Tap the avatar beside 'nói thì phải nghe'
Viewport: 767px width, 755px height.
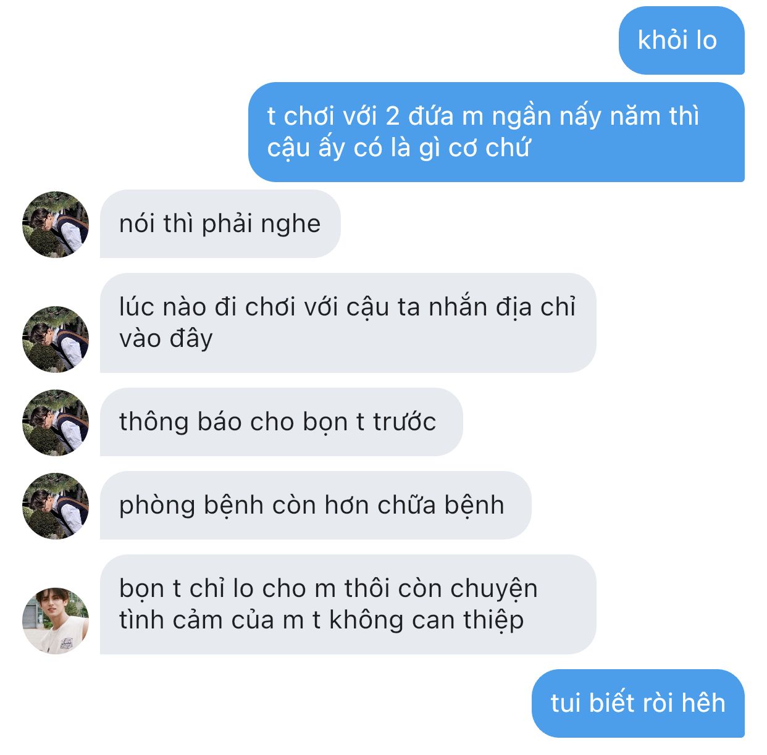pyautogui.click(x=56, y=224)
